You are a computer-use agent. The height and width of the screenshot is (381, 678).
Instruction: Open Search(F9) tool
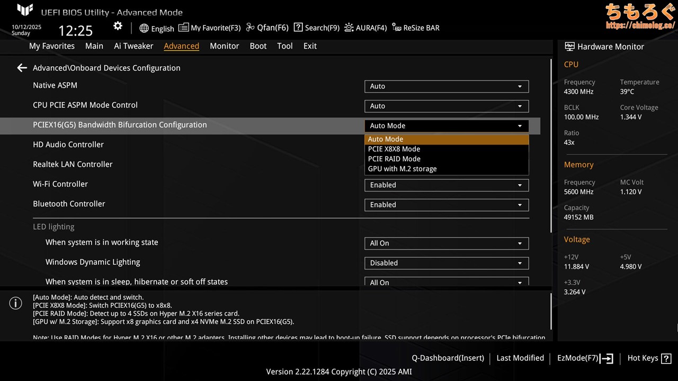(x=298, y=28)
